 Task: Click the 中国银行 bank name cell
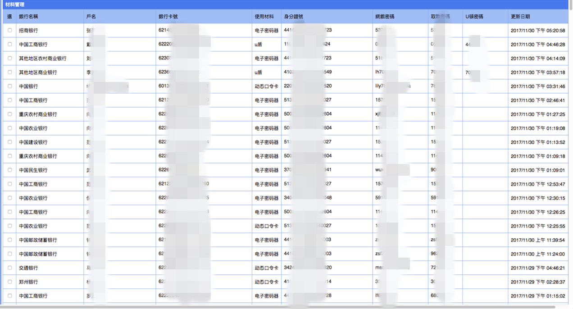(28, 86)
